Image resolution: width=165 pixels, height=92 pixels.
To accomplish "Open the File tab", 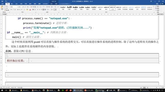I will [2, 4].
